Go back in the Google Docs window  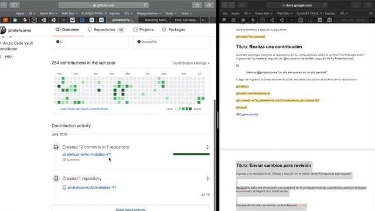pos(225,5)
